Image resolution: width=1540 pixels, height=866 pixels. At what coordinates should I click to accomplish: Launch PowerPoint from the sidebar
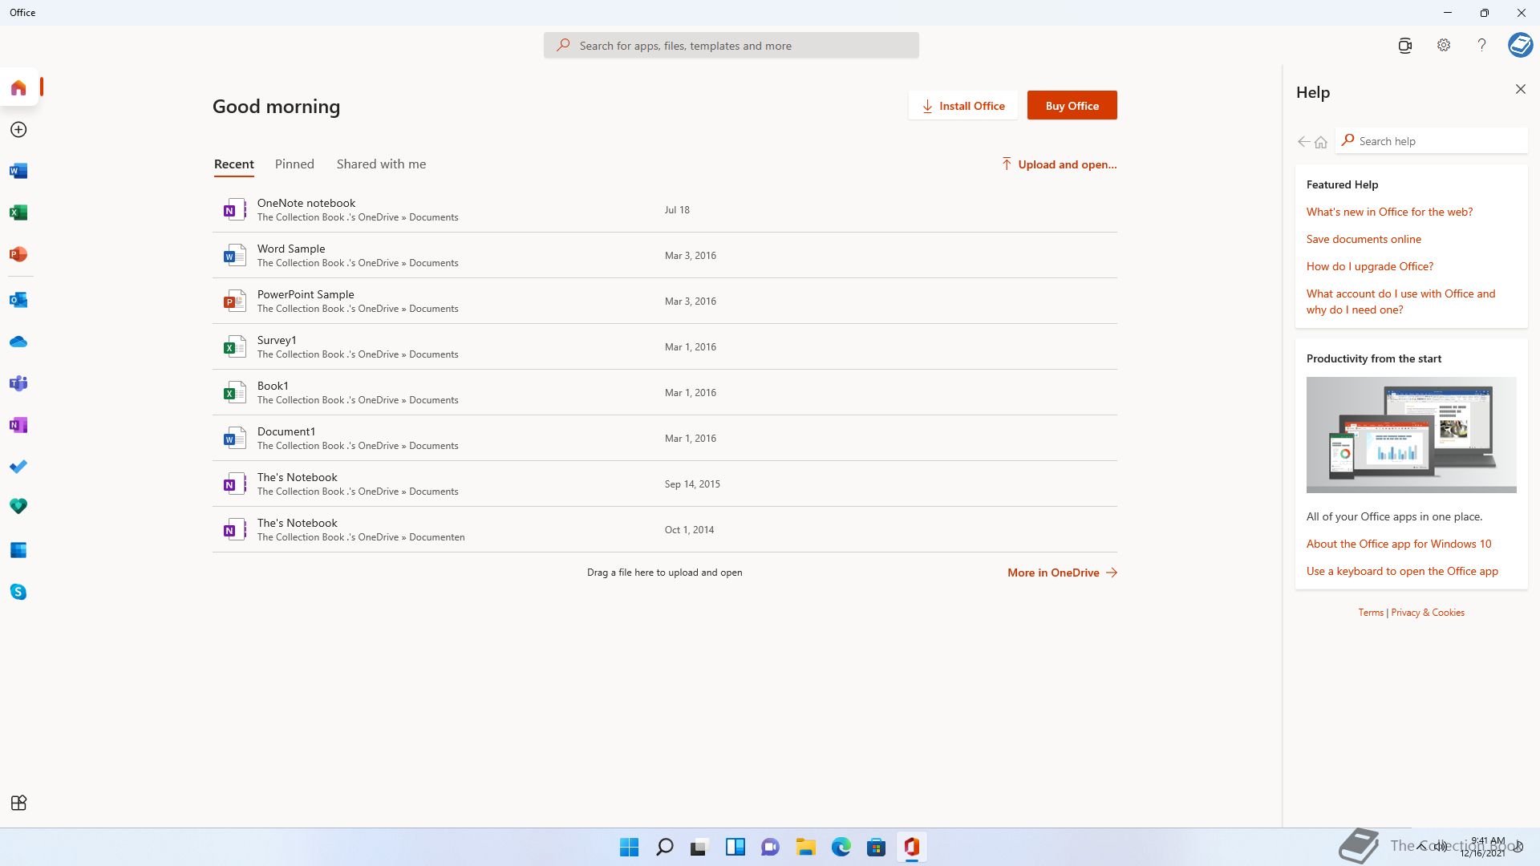tap(18, 254)
